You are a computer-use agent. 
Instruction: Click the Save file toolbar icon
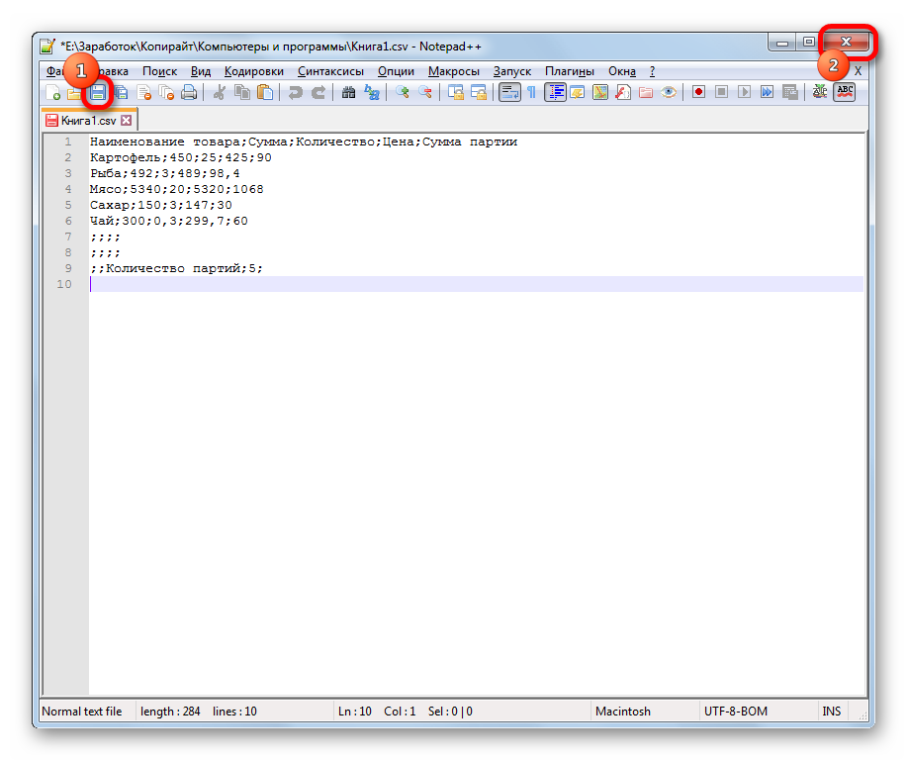98,92
